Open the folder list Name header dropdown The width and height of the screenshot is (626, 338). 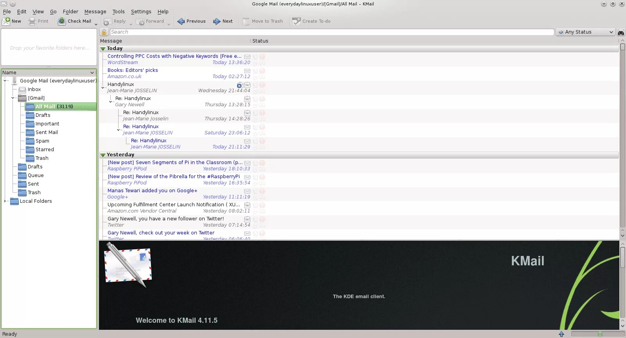click(92, 73)
